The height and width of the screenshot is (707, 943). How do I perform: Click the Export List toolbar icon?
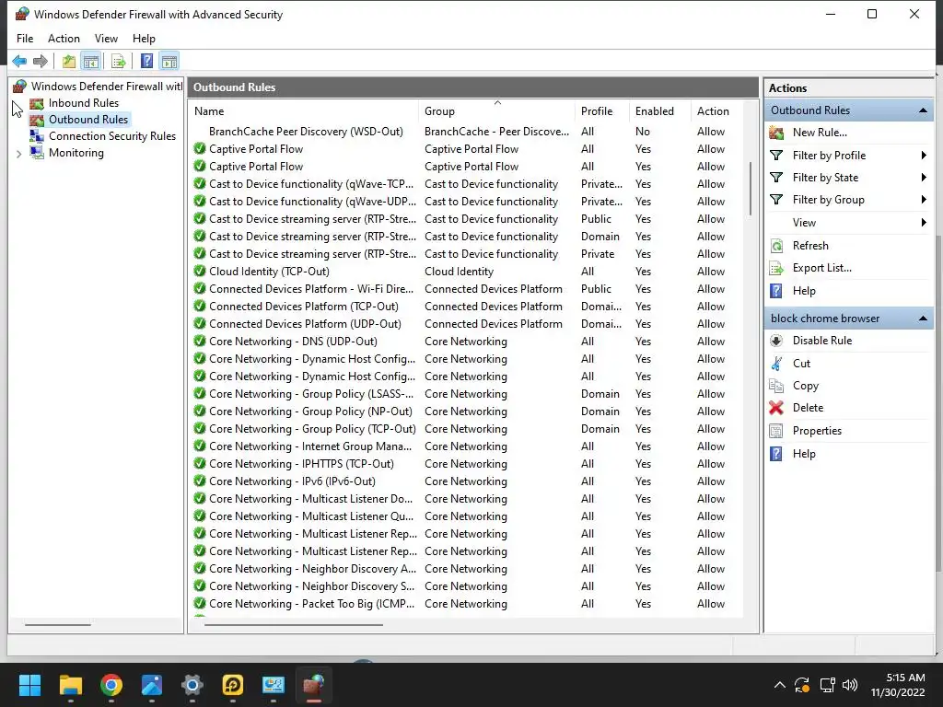click(118, 61)
